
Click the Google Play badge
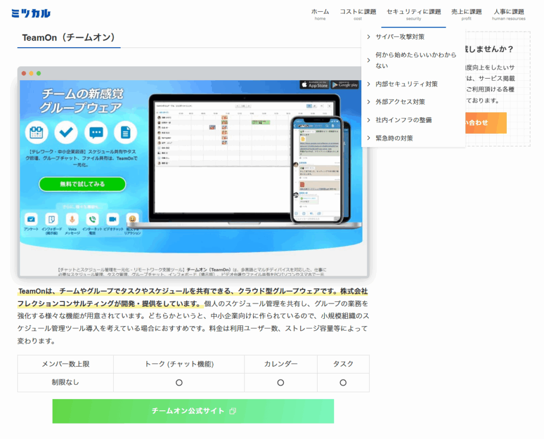(x=345, y=85)
